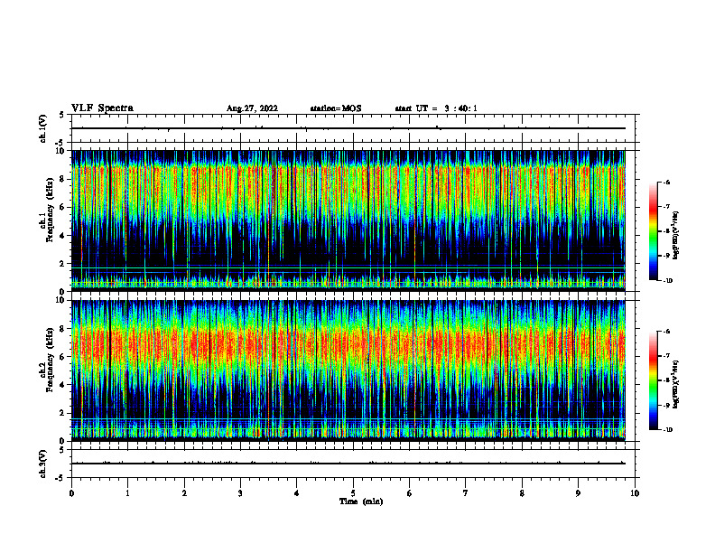
Task: Click the "station=MOS" header label
Action: 336,108
